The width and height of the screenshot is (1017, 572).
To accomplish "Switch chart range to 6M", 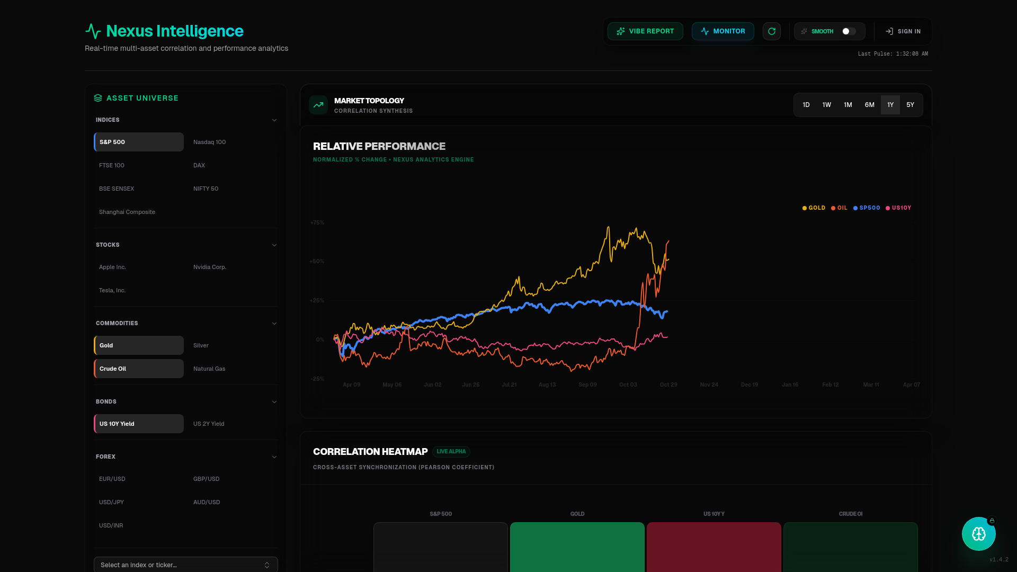I will [x=870, y=105].
